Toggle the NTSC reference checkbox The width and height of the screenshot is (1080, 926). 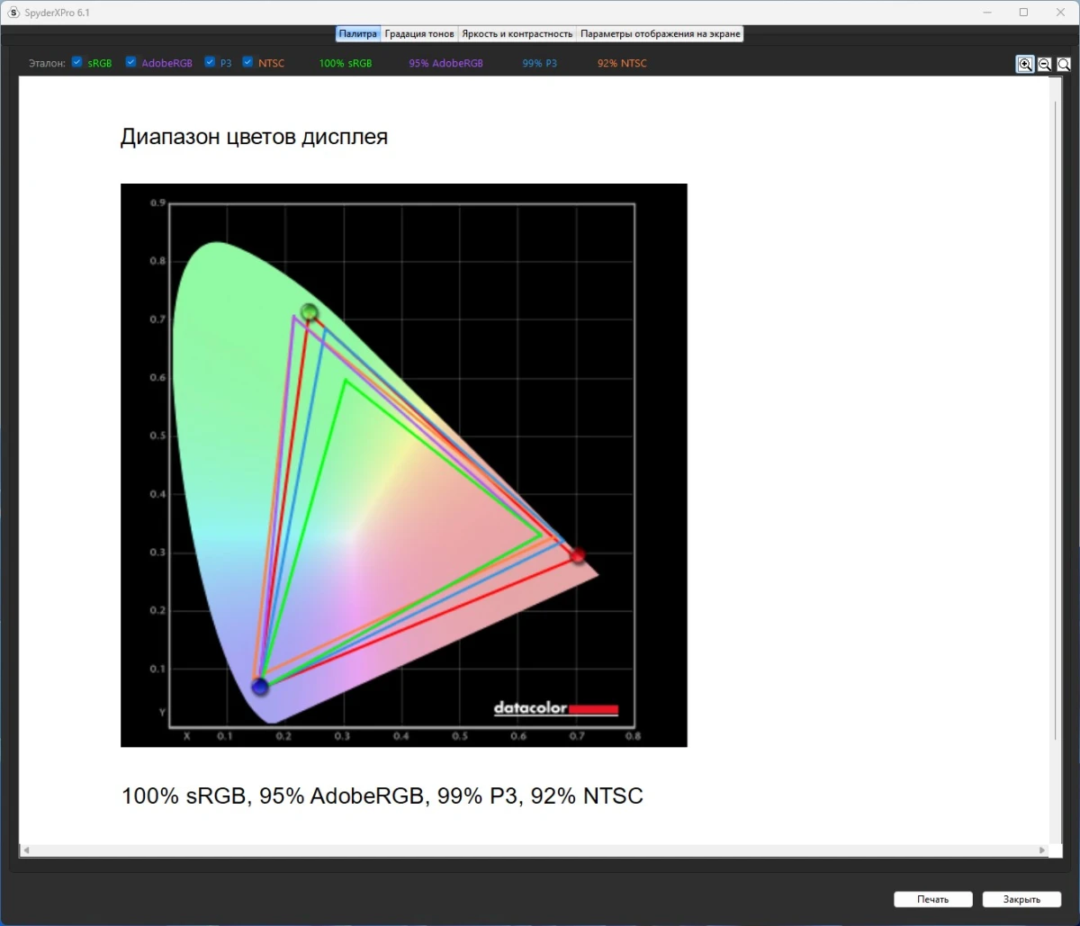click(x=247, y=62)
